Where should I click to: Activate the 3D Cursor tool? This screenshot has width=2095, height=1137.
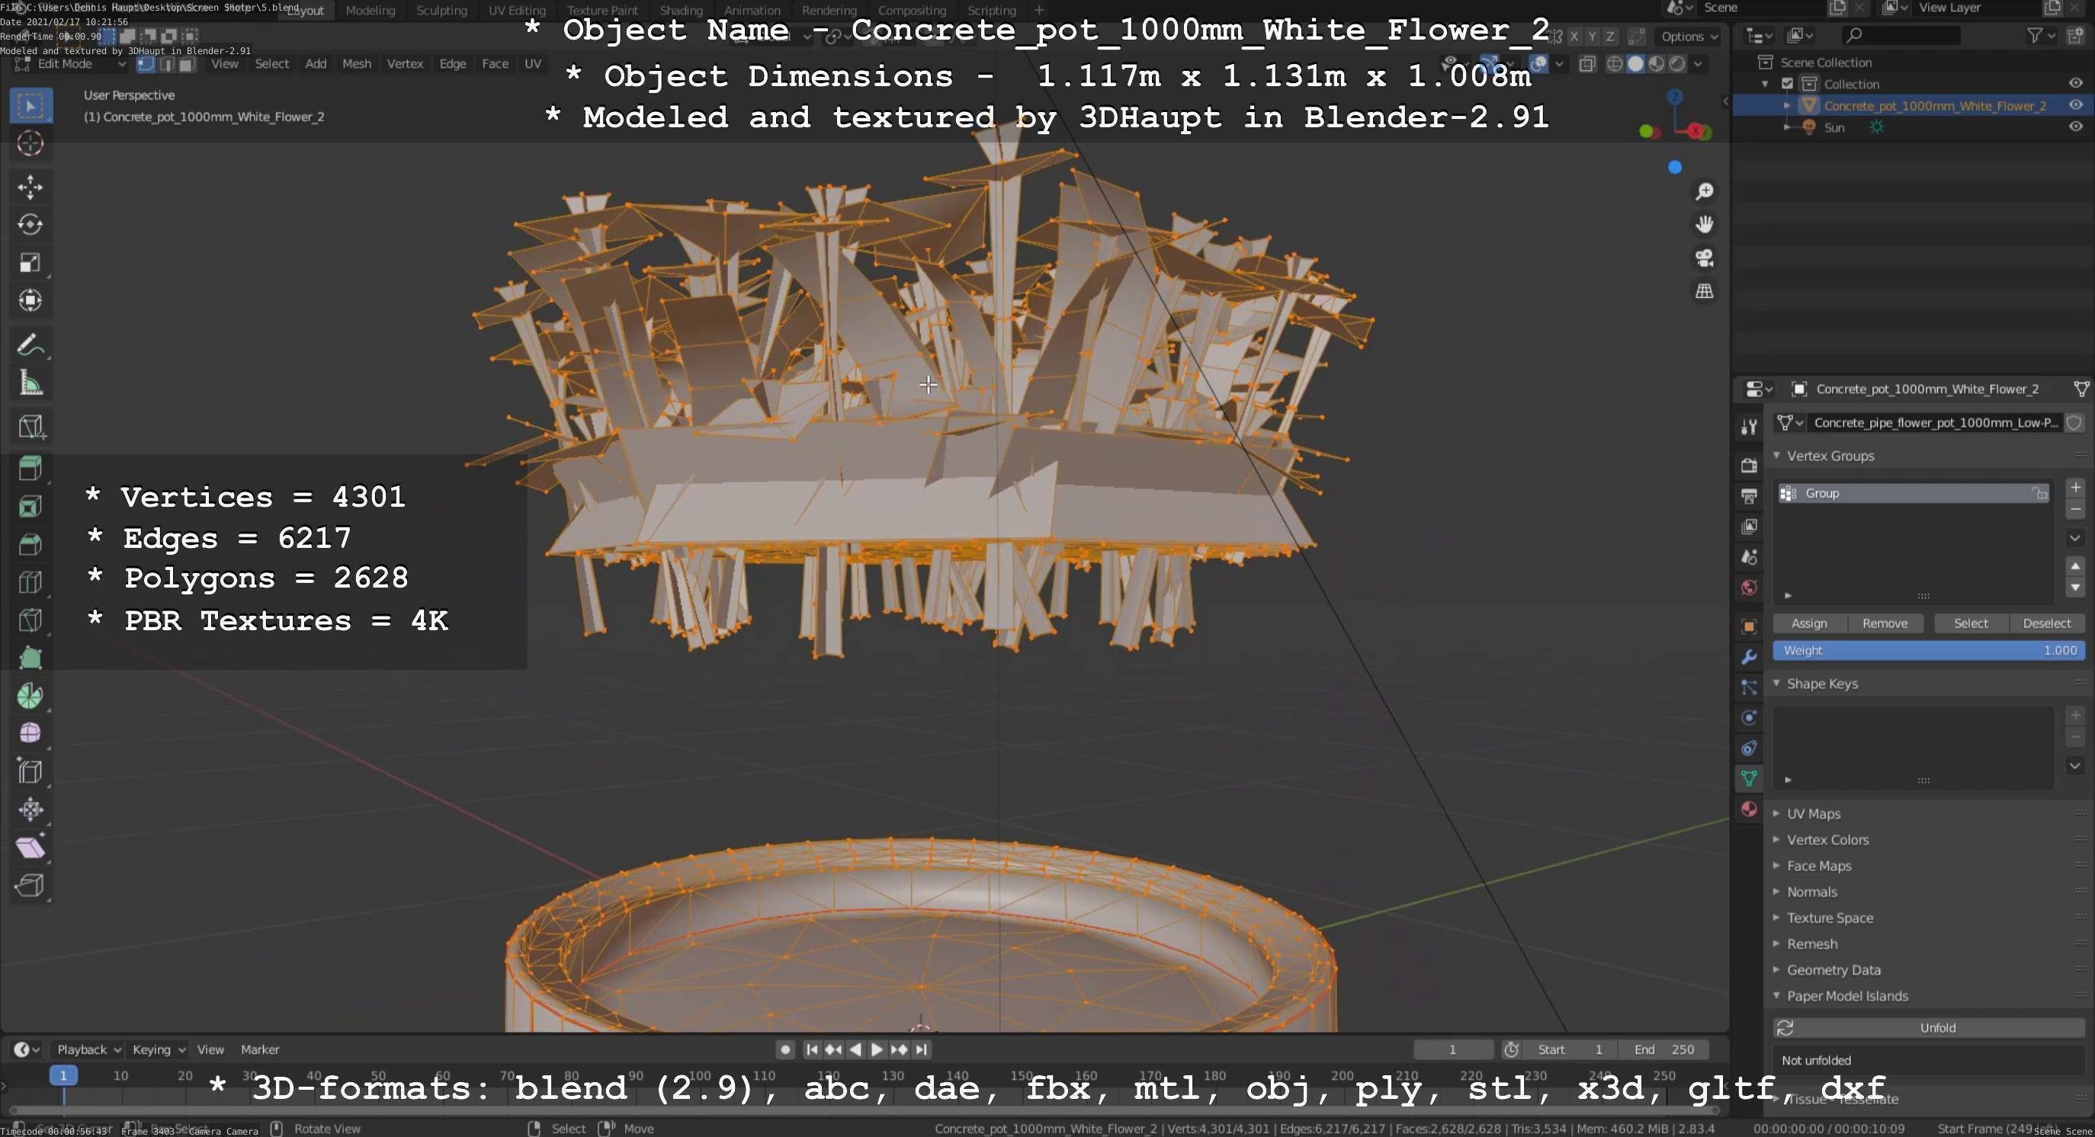pos(31,144)
